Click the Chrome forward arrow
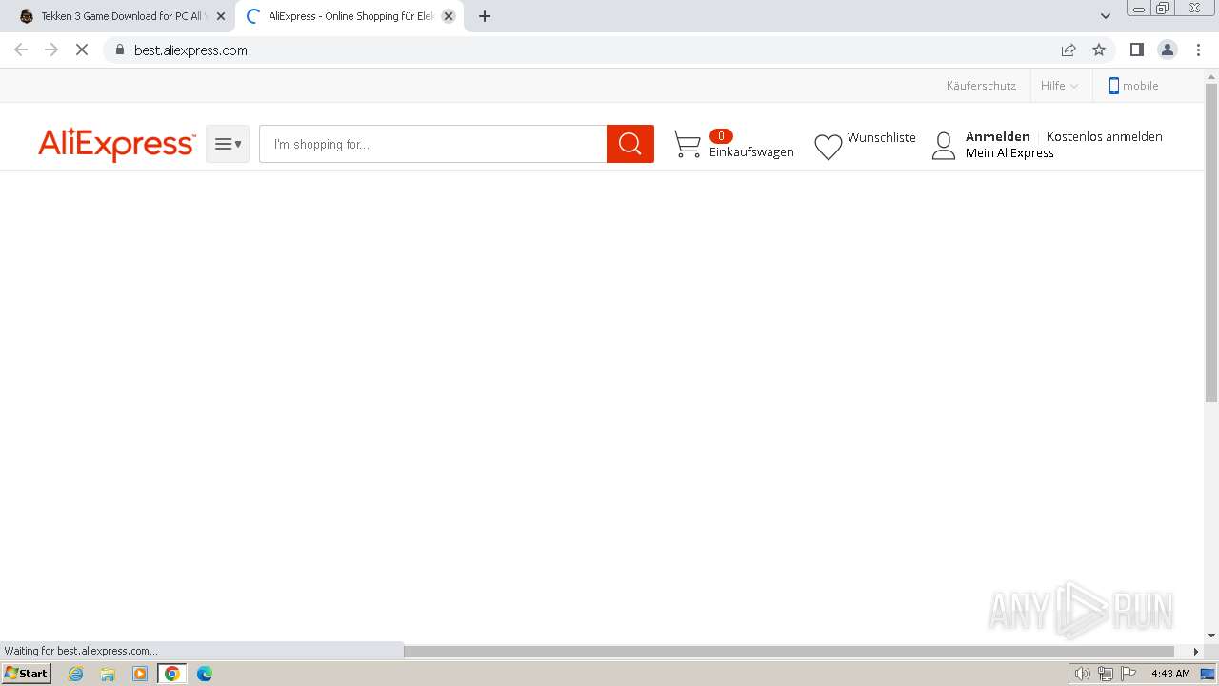This screenshot has height=686, width=1219. point(51,50)
